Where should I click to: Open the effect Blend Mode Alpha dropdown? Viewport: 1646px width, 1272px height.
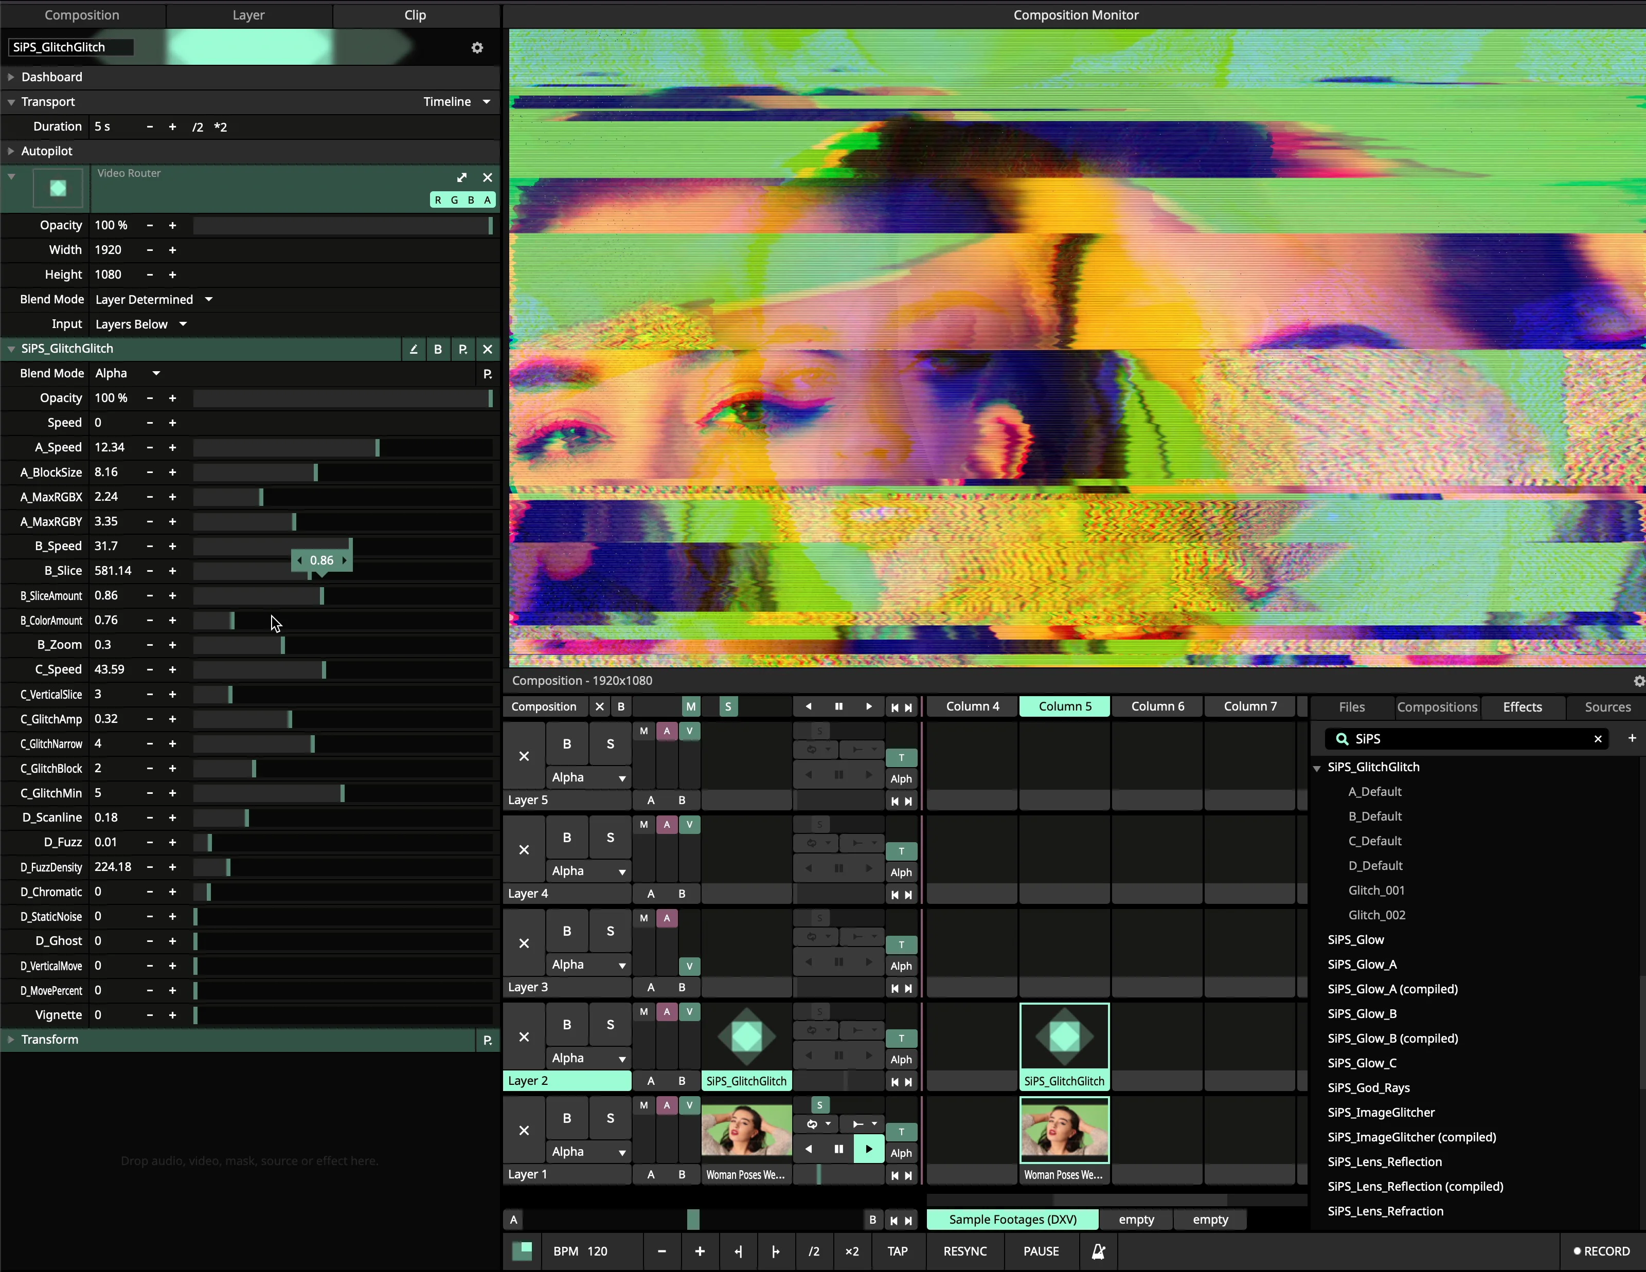click(128, 374)
